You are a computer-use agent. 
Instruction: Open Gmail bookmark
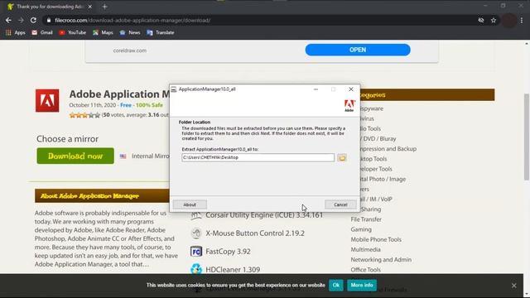(x=42, y=32)
